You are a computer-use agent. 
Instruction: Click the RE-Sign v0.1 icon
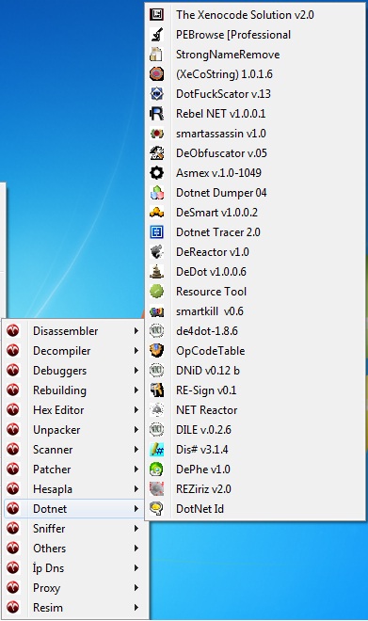pyautogui.click(x=157, y=390)
